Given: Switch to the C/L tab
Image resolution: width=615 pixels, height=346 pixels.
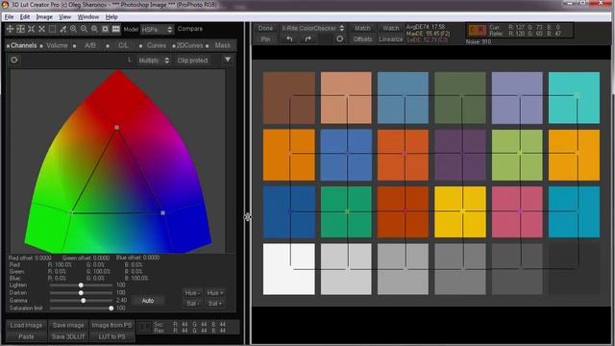Looking at the screenshot, I should point(121,45).
